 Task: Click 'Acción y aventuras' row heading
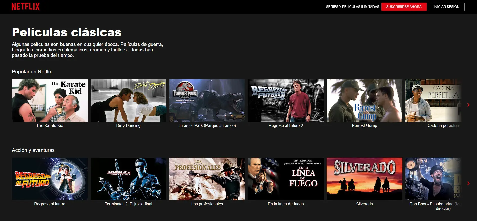[33, 150]
